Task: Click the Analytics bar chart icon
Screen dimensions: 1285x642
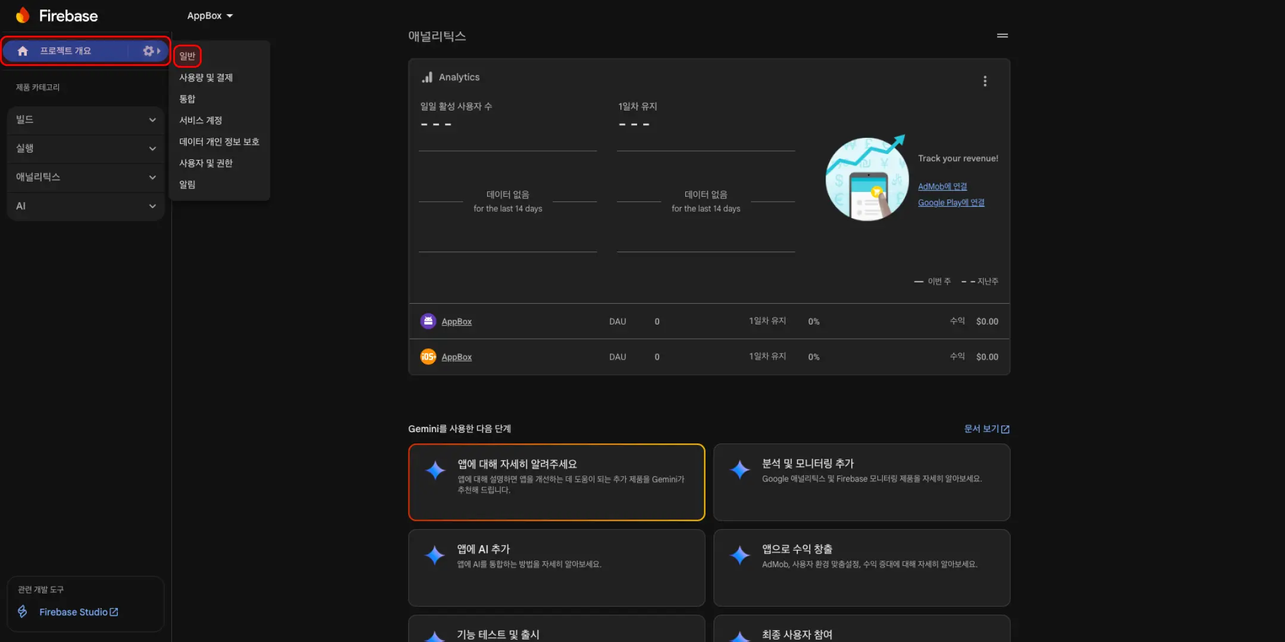Action: (x=427, y=77)
